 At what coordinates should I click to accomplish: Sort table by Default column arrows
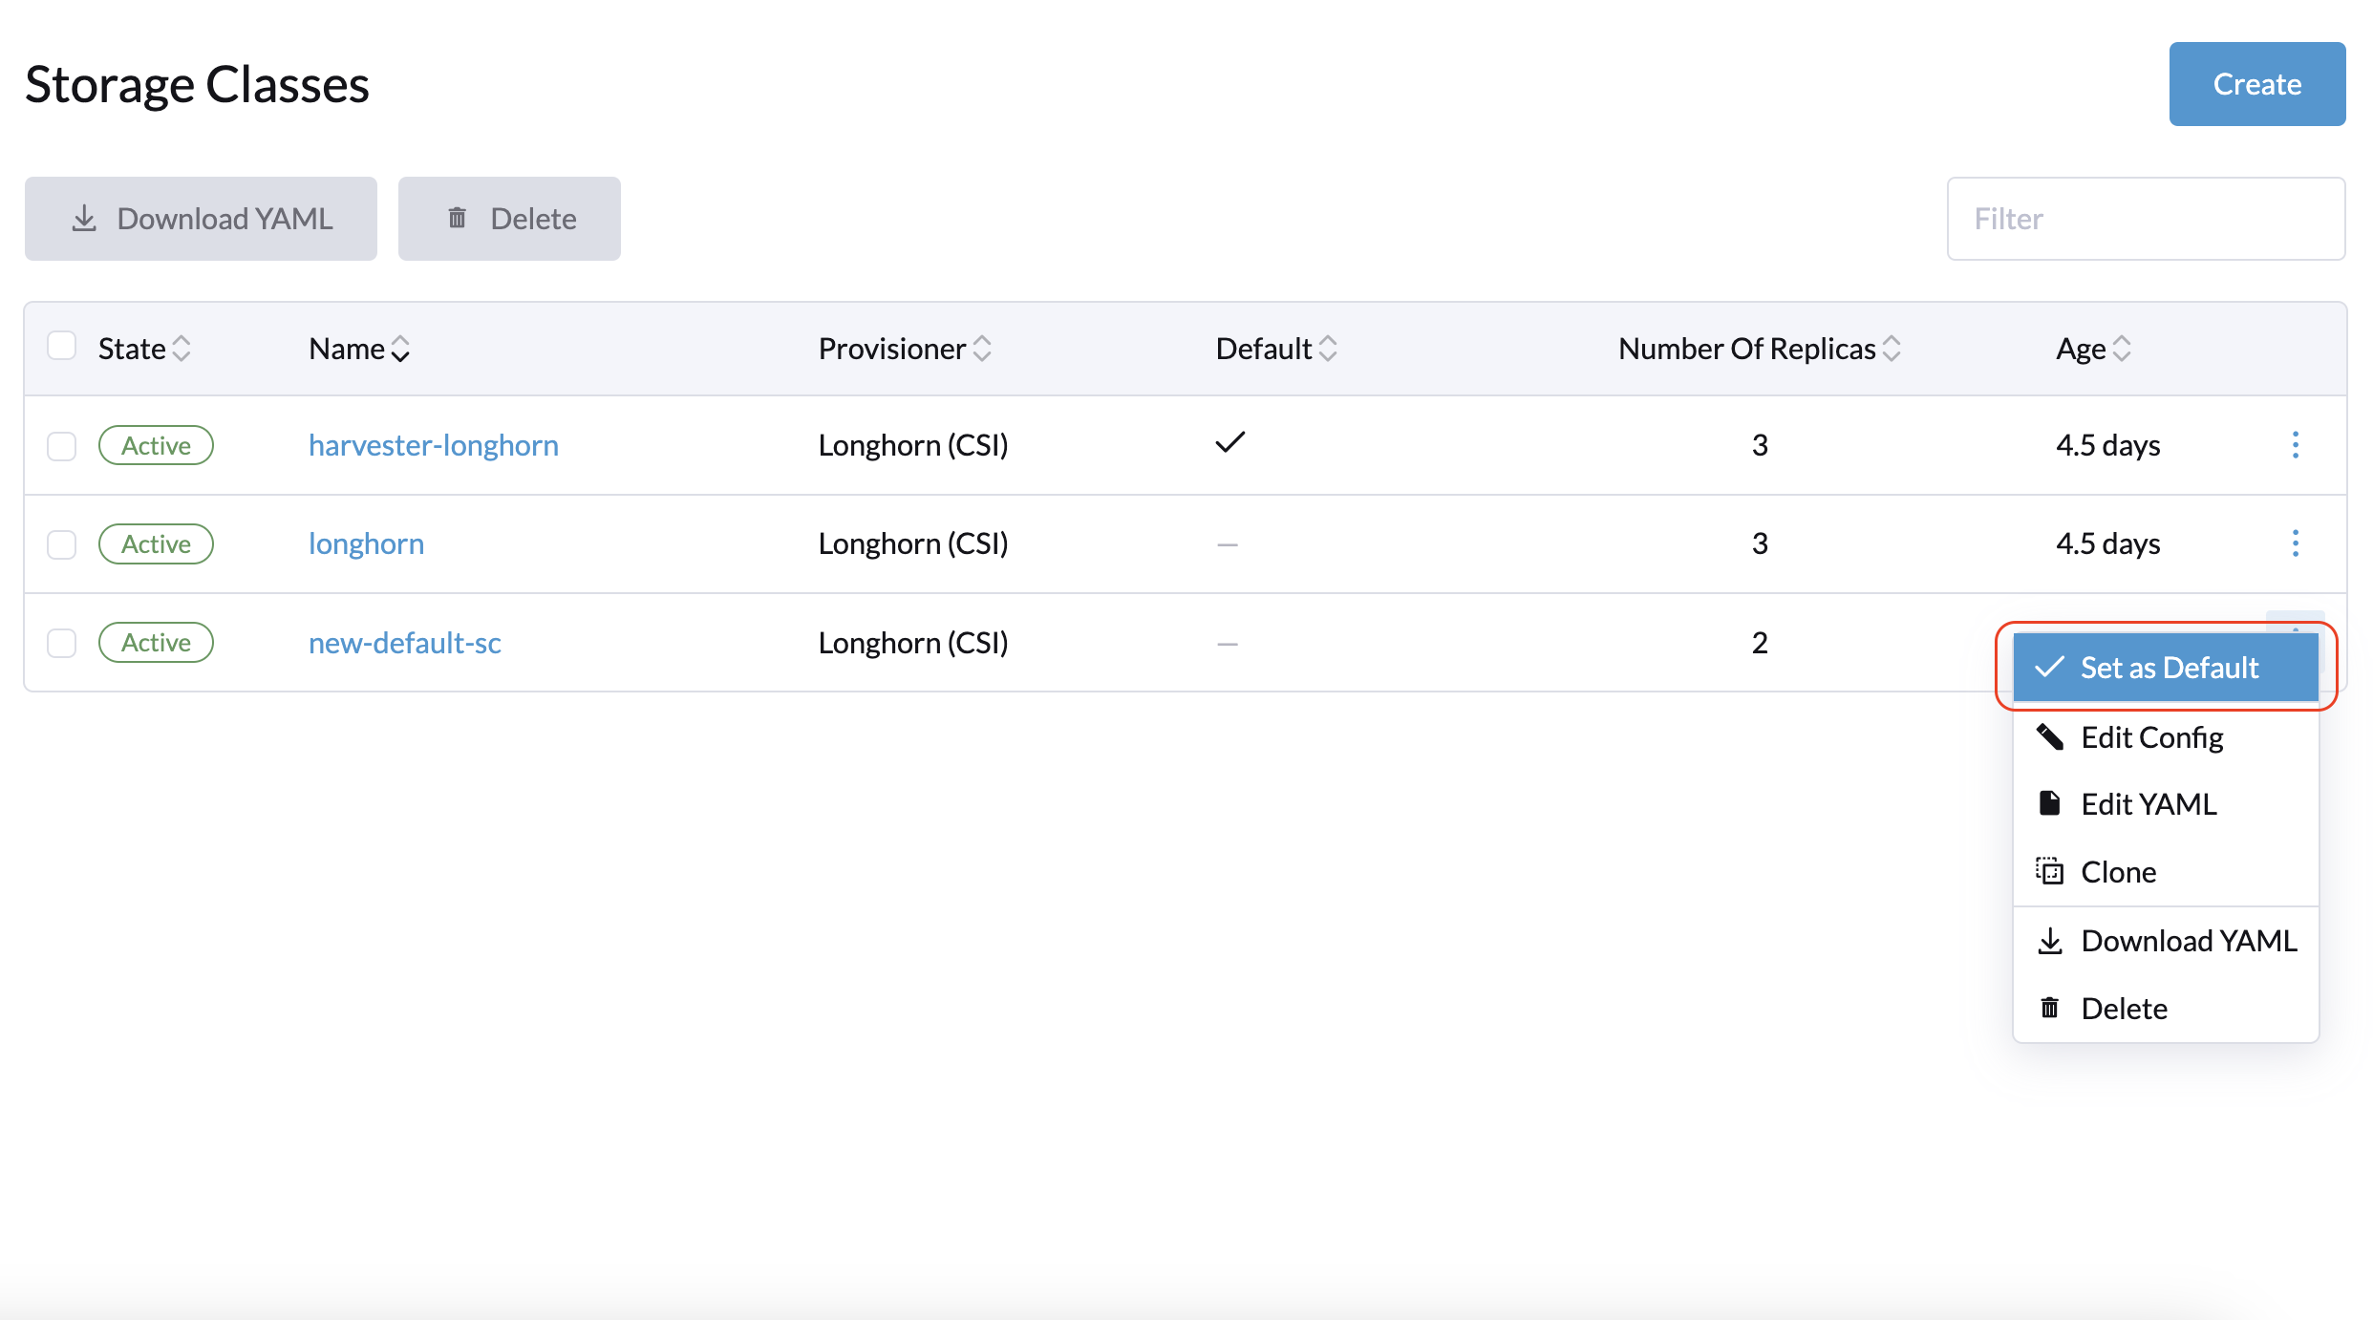click(1328, 349)
